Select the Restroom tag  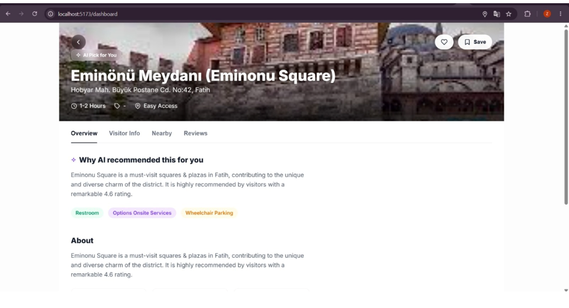tap(87, 213)
